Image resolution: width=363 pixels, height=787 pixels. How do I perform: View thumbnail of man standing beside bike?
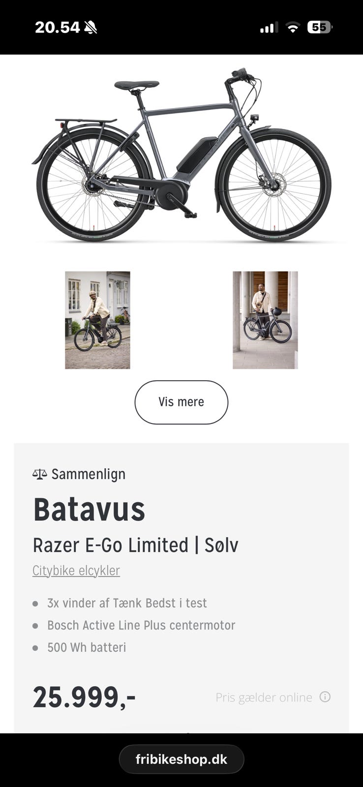point(265,320)
